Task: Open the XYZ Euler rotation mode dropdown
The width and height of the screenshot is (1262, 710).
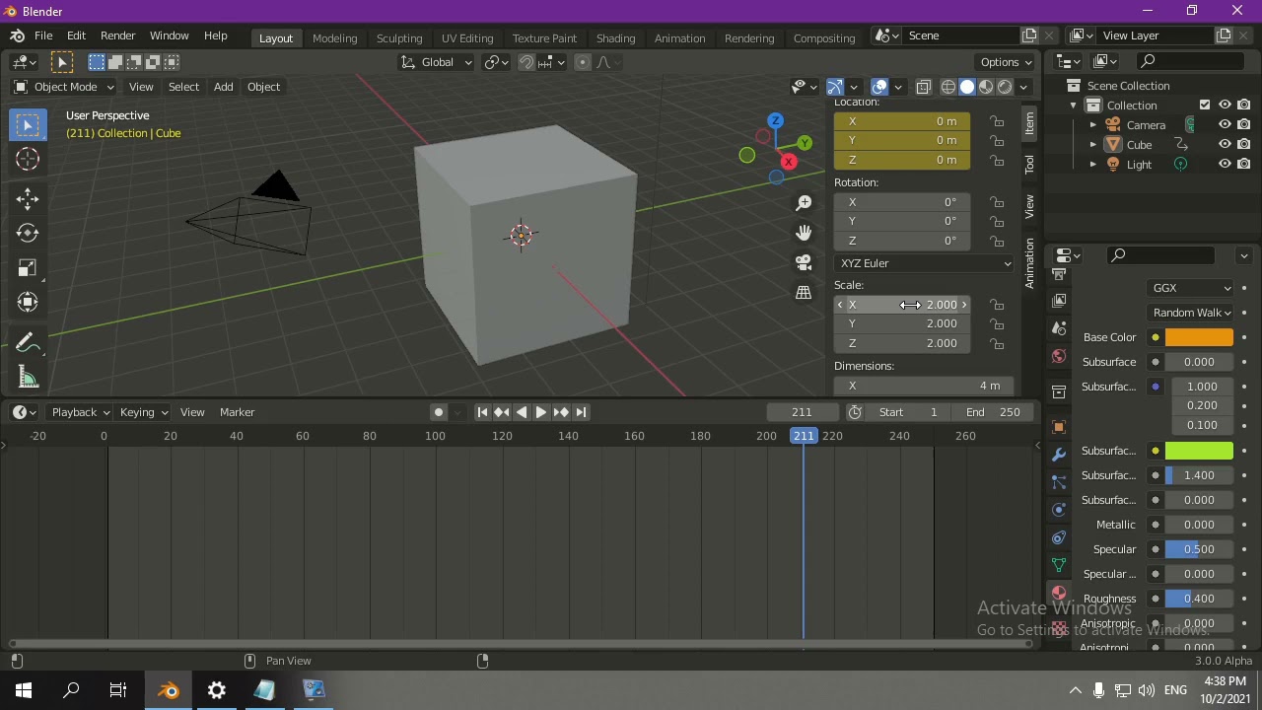Action: [x=922, y=263]
